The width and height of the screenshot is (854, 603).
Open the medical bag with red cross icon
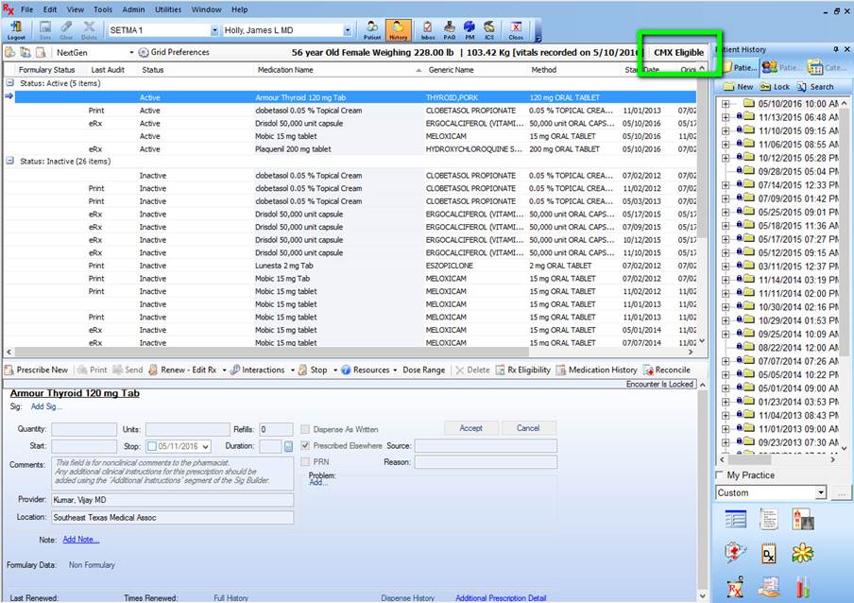pyautogui.click(x=735, y=553)
